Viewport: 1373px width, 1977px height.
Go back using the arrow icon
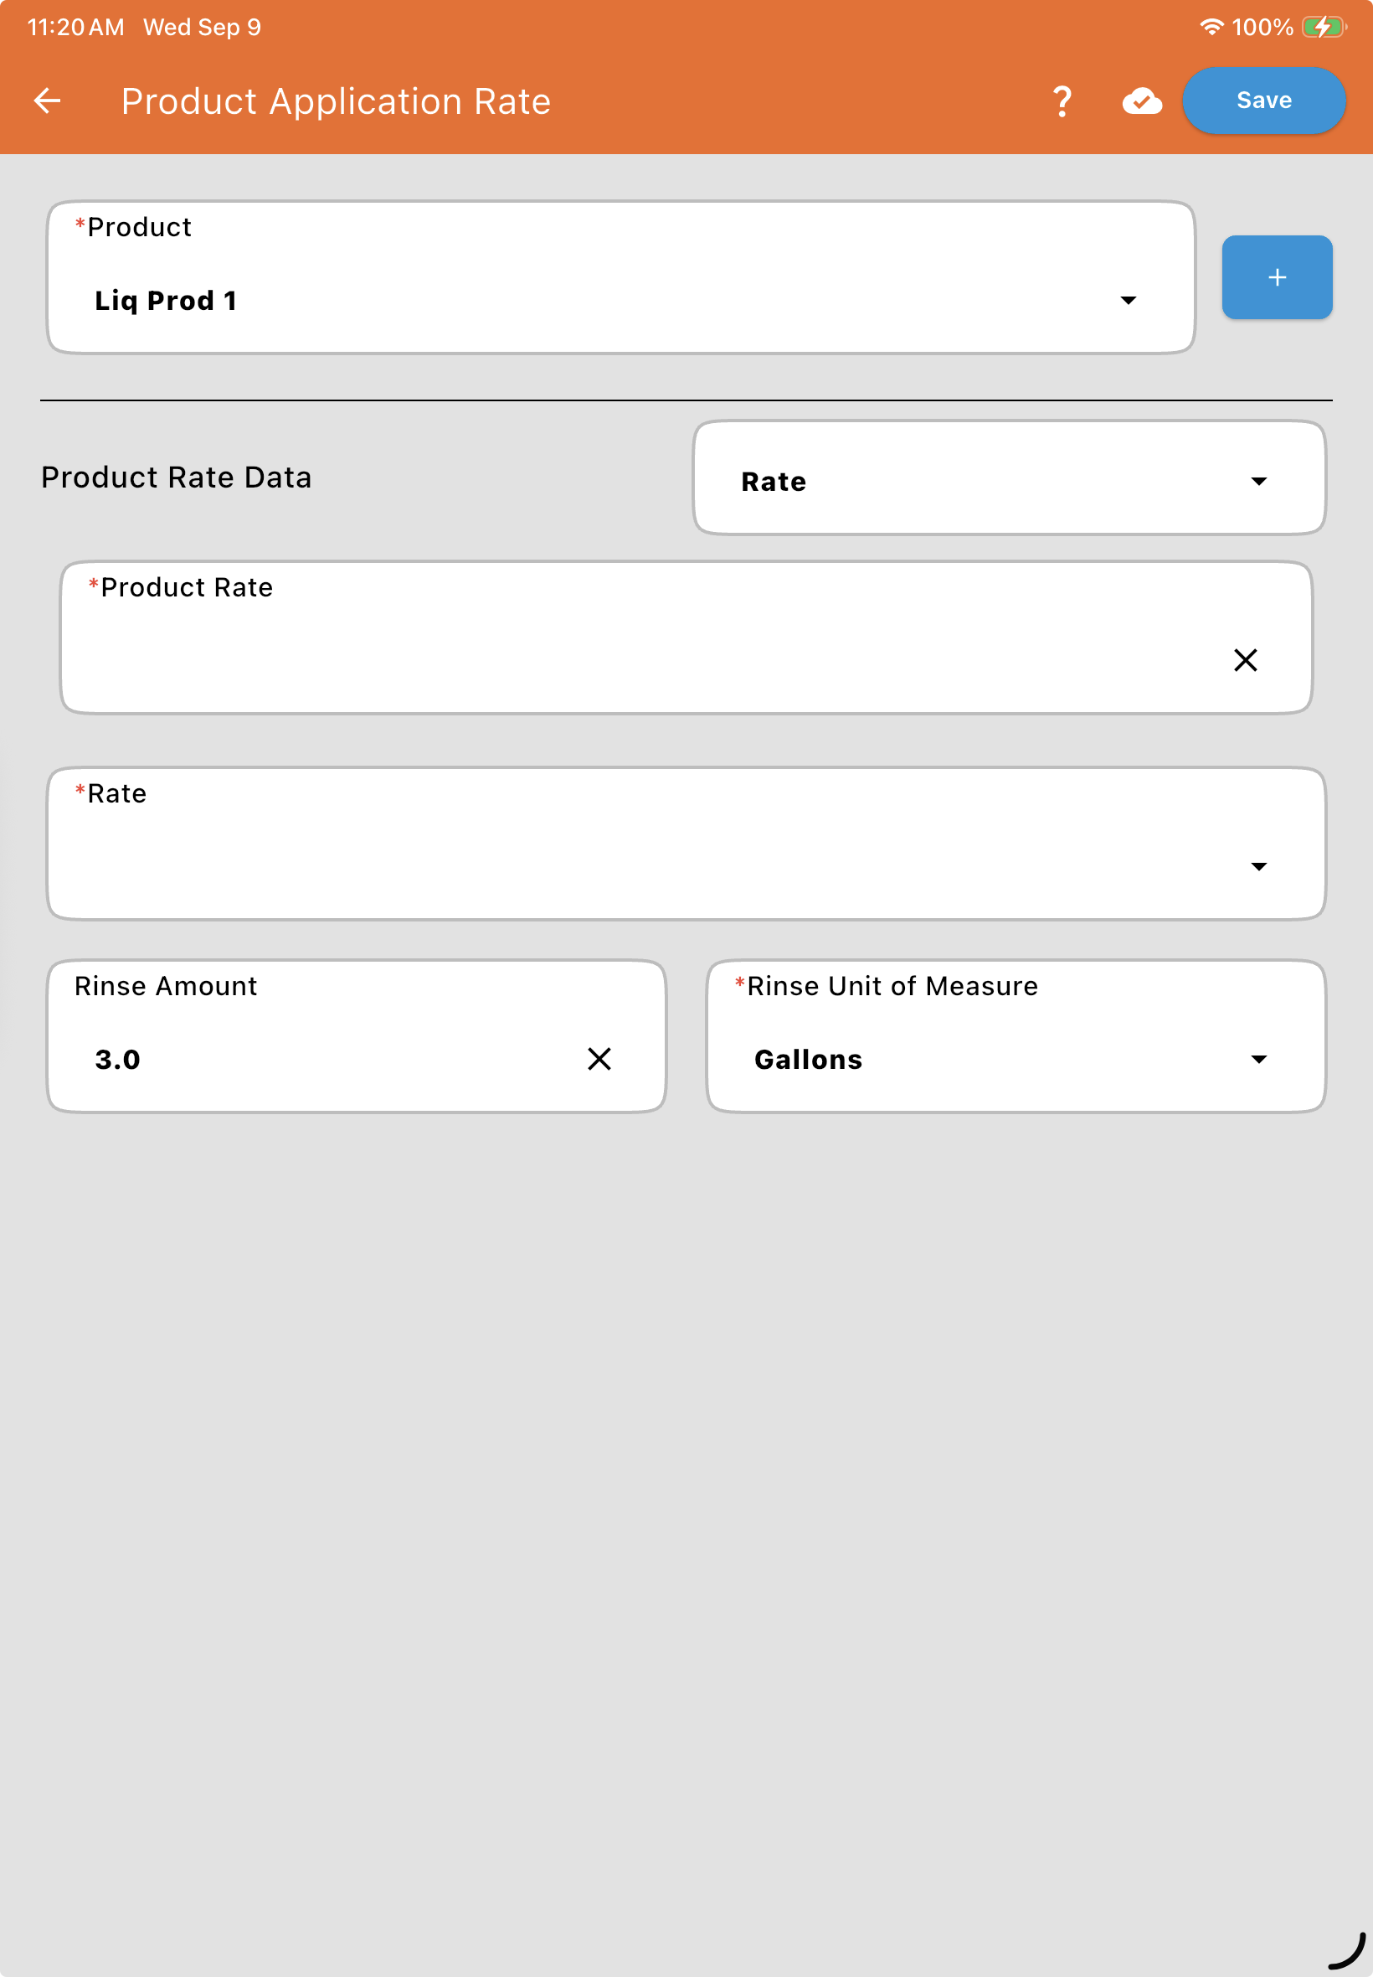[x=48, y=101]
